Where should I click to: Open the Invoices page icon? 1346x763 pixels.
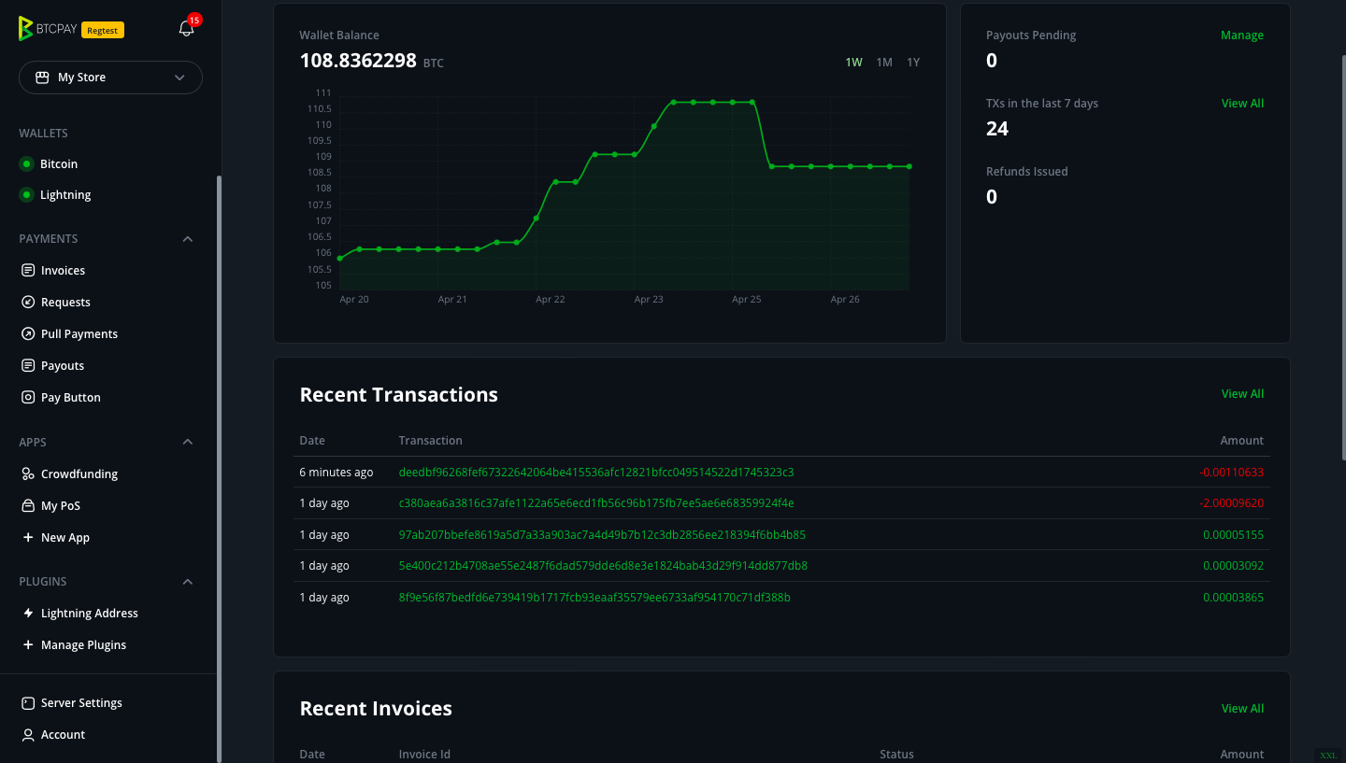pyautogui.click(x=28, y=270)
